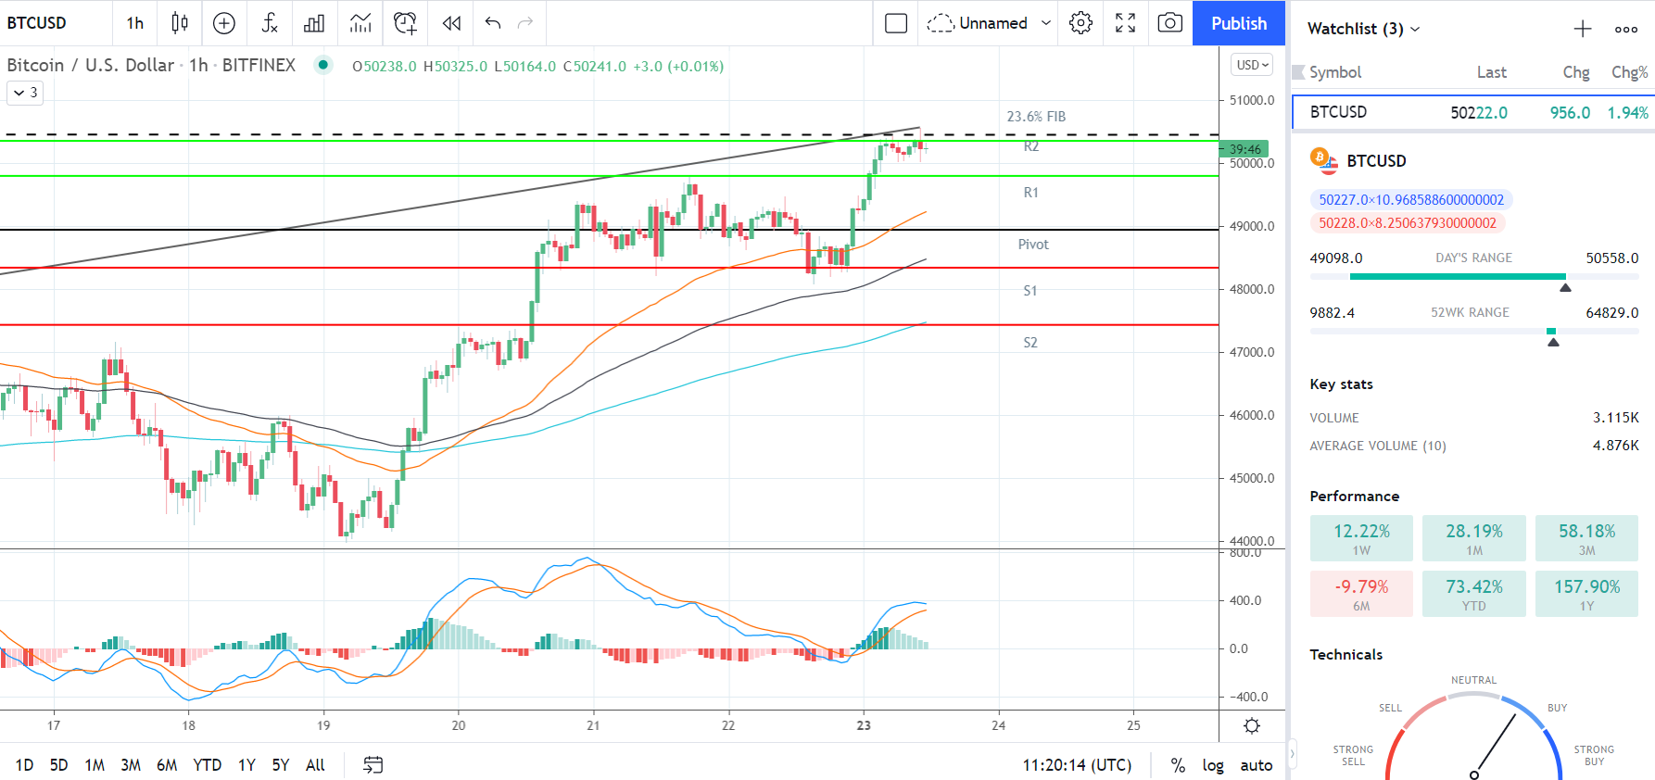Select the 1Y time range

(246, 765)
